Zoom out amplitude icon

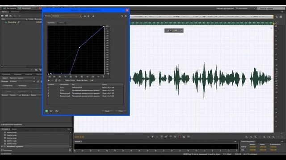251,137
